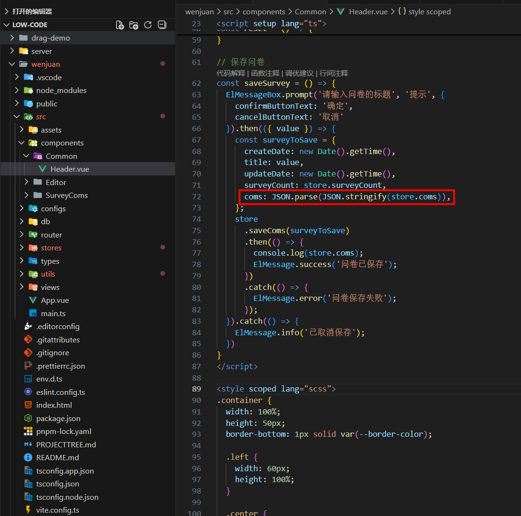
Task: Click the info icon beside README.md
Action: click(x=28, y=457)
